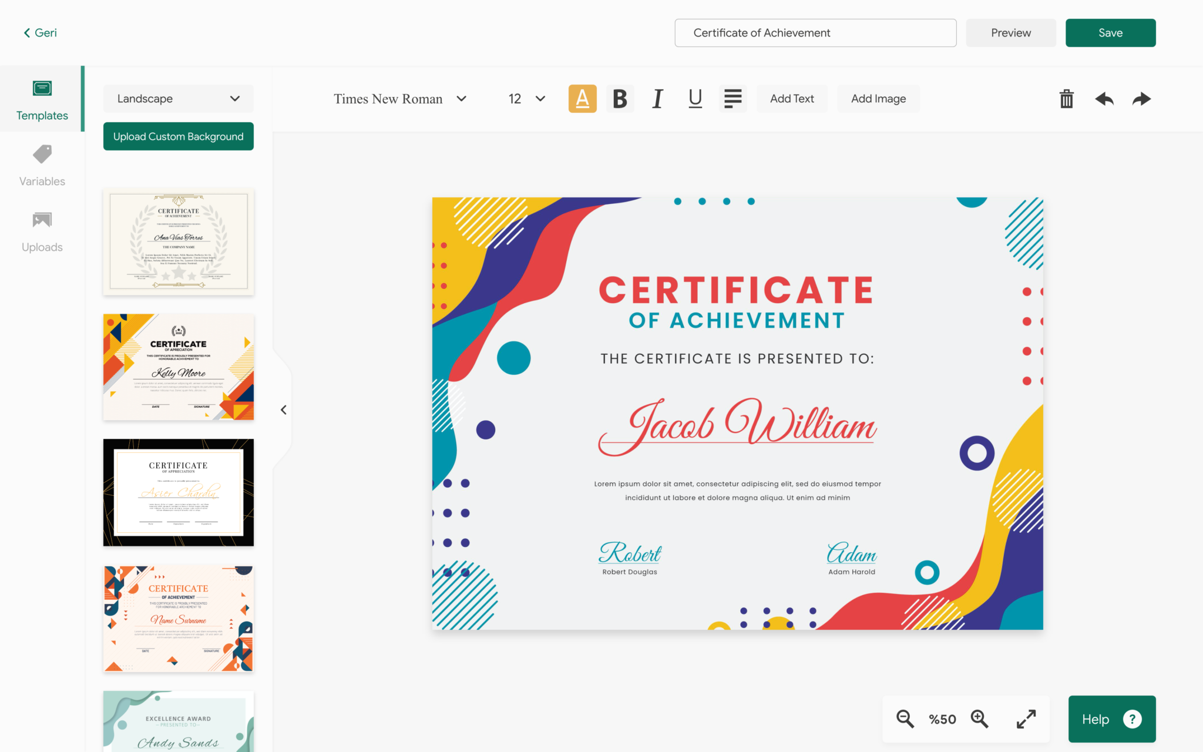The width and height of the screenshot is (1203, 752).
Task: Zoom in on the certificate canvas
Action: (979, 719)
